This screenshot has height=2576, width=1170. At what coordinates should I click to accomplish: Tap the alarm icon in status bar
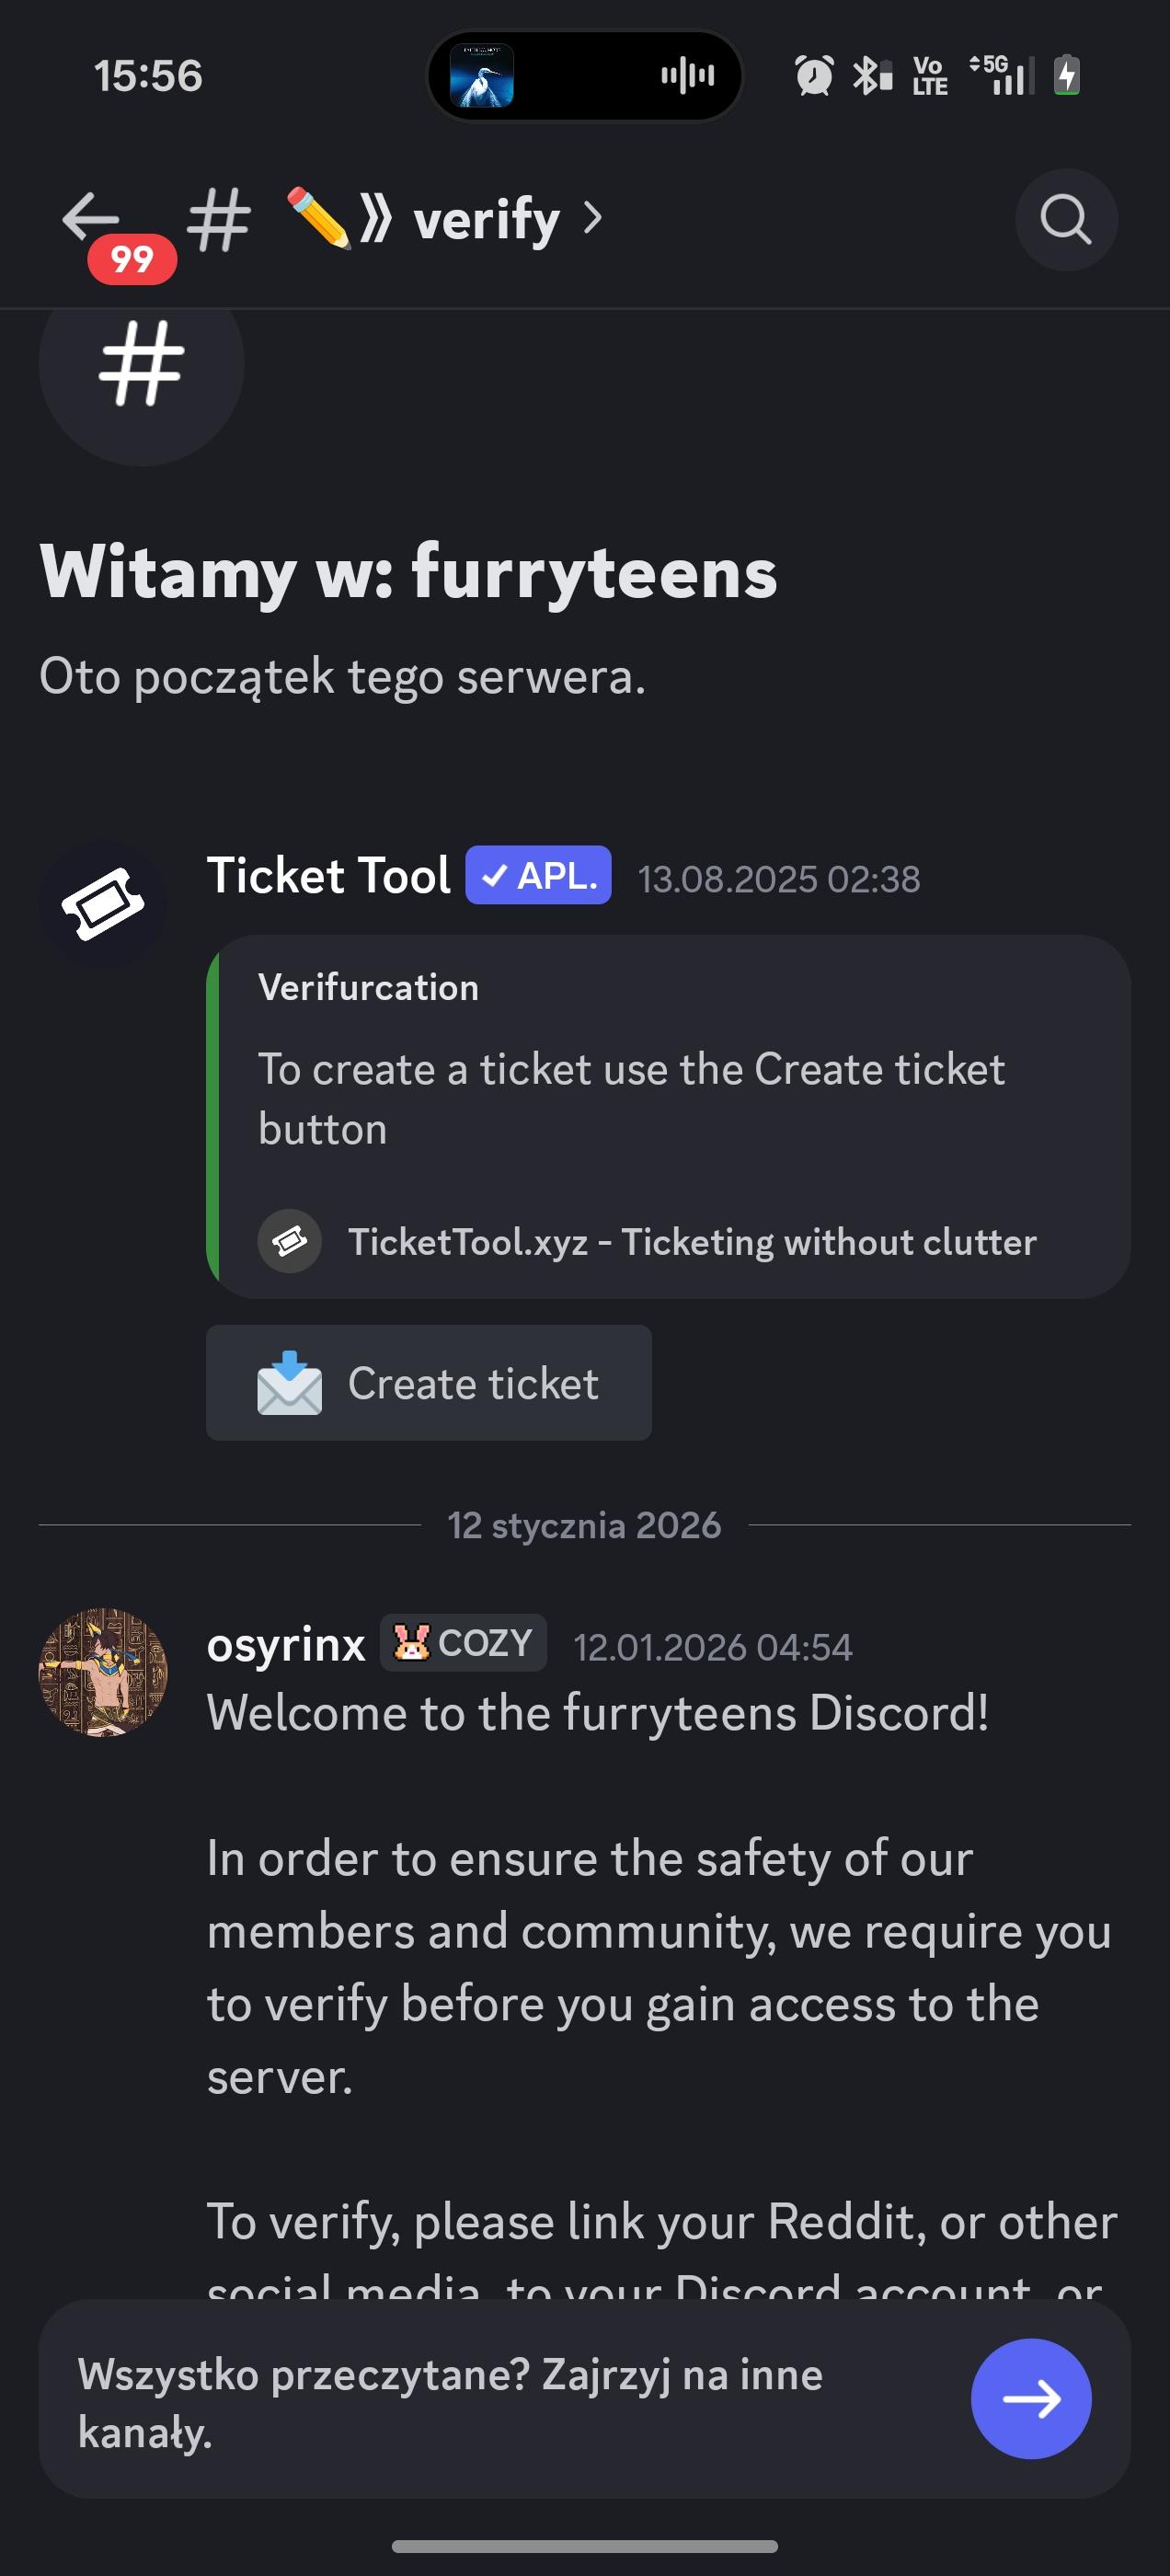813,76
